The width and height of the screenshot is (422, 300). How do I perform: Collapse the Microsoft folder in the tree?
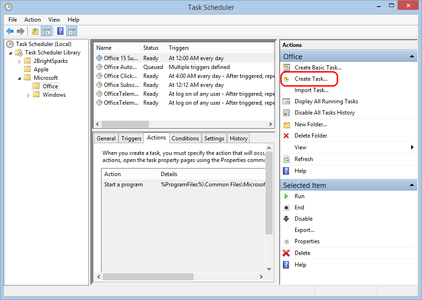20,78
